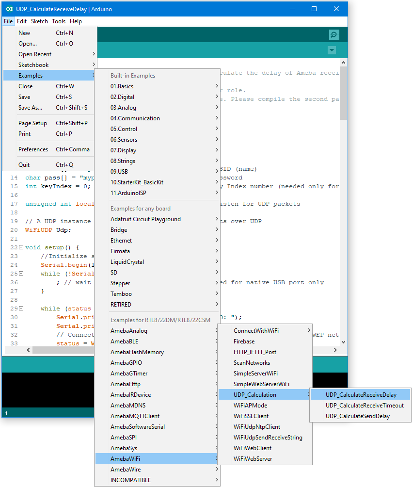413x488 pixels.
Task: Open Preferences
Action: click(49, 149)
